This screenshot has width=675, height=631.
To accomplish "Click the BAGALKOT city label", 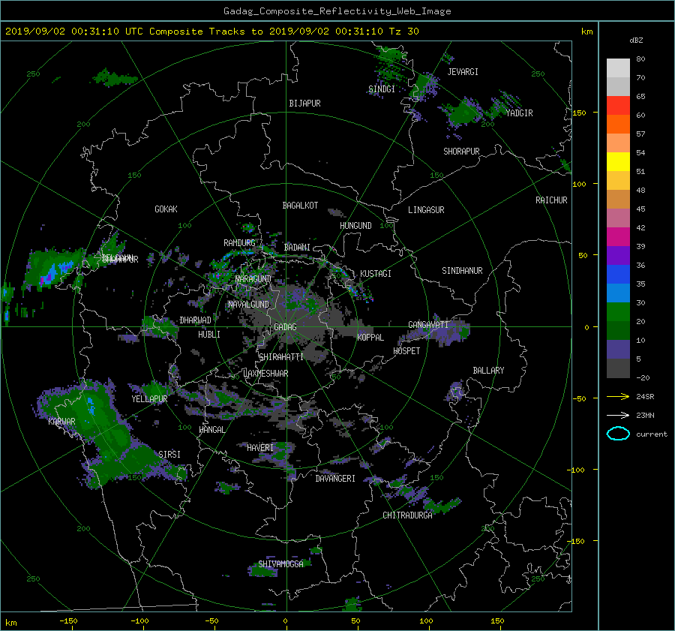I will (x=300, y=206).
